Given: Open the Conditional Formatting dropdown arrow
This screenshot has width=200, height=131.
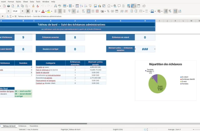Looking at the screenshot, I should click(162, 11).
